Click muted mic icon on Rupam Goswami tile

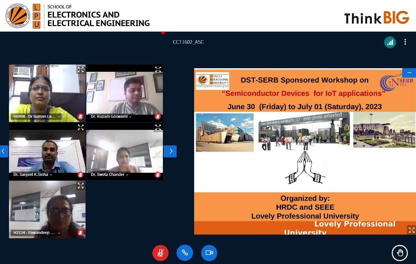coord(158,117)
